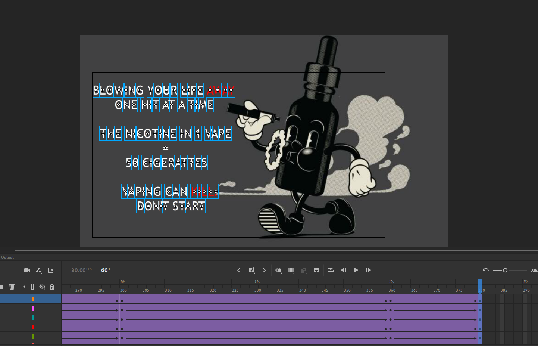Toggle show all layers as outlines
The height and width of the screenshot is (346, 538).
(32, 287)
